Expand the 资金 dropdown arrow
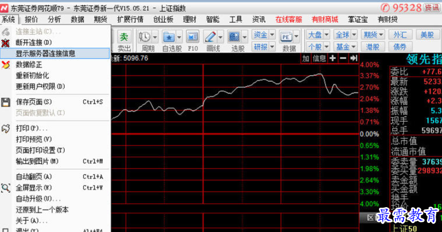The width and height of the screenshot is (442, 232). [x=272, y=35]
